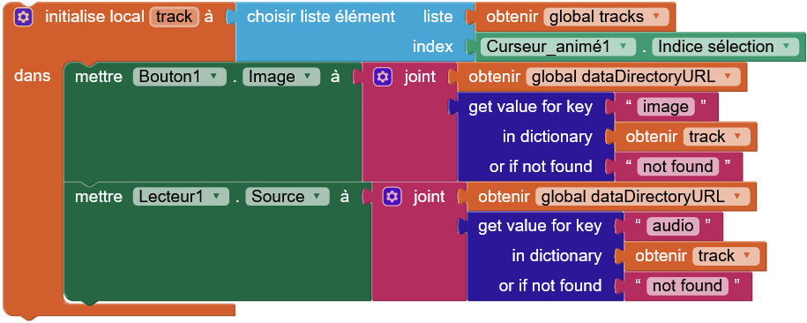Screen dimensions: 807x323
Task: Click gear icon on initialise local block
Action: (x=23, y=17)
